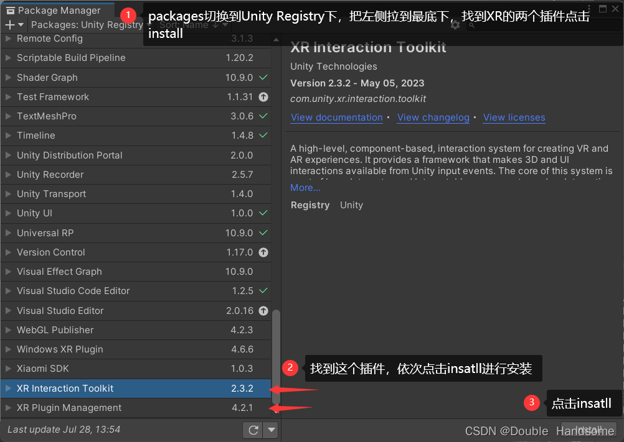Select the XR Plugin Management package

point(136,408)
